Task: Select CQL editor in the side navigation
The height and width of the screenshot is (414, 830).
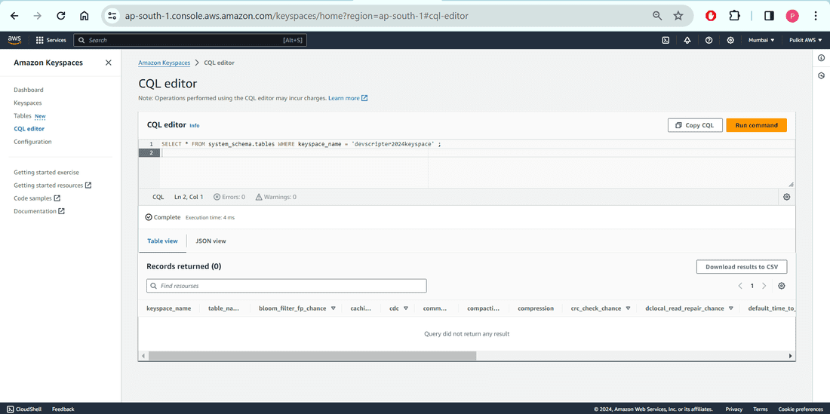Action: 29,128
